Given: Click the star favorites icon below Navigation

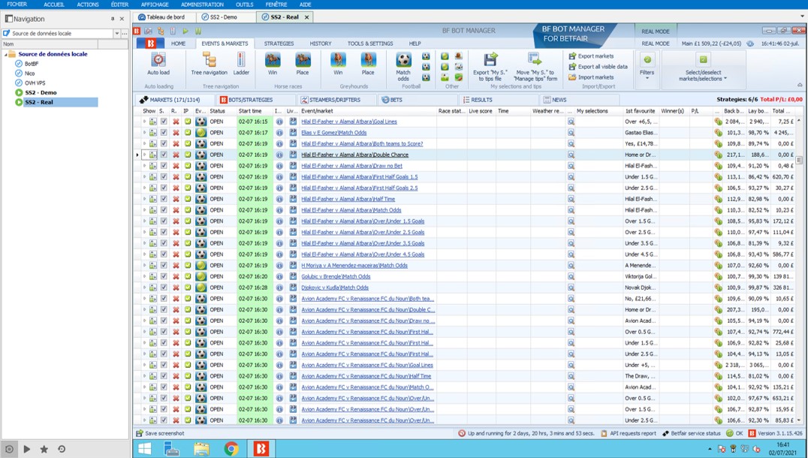Looking at the screenshot, I should coord(44,449).
